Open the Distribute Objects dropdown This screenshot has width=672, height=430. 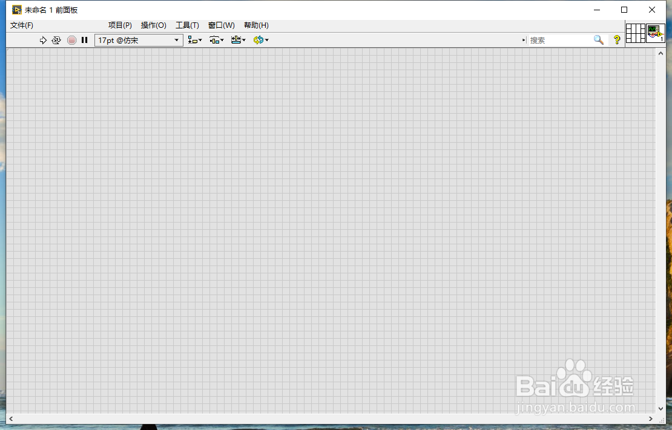coord(216,41)
